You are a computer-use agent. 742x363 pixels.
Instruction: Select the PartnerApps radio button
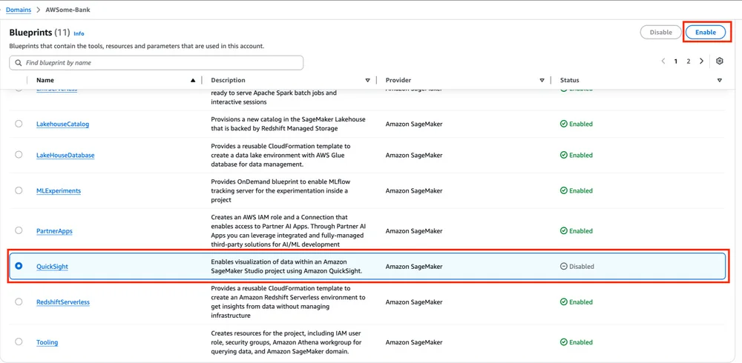[19, 230]
